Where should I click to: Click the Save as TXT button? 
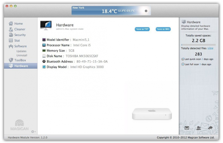tap(142, 29)
